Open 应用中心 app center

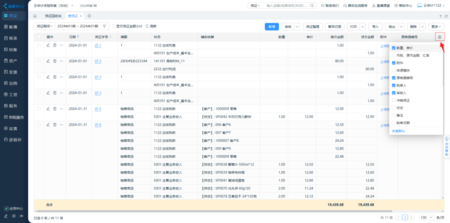[14, 209]
